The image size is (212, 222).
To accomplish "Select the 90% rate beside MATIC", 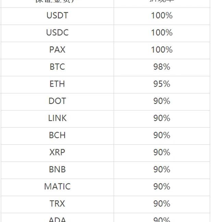I will point(162,187).
